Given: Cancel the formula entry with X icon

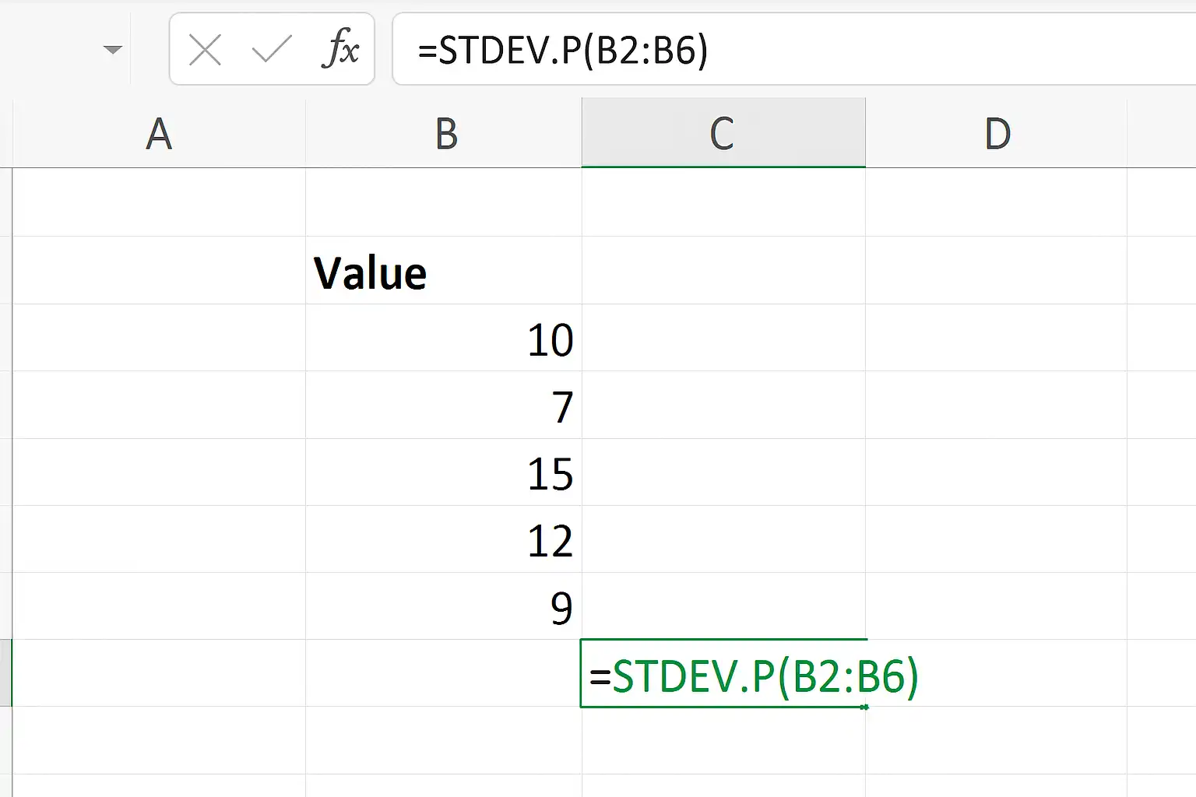Looking at the screenshot, I should [x=205, y=51].
